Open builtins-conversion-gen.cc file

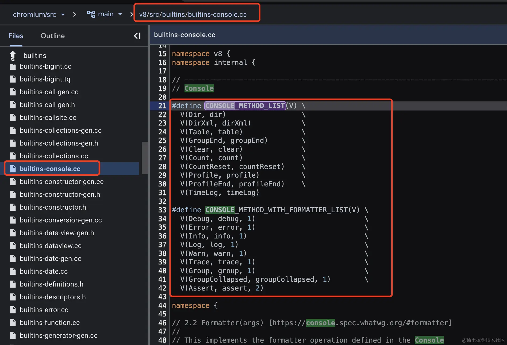(x=61, y=220)
